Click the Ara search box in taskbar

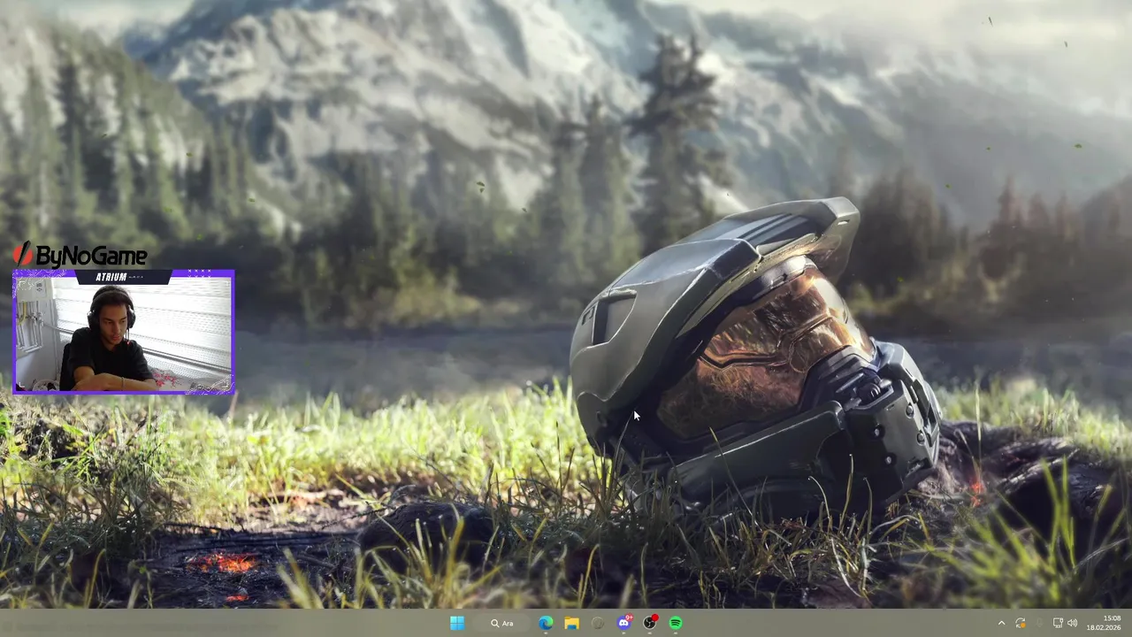(x=502, y=623)
